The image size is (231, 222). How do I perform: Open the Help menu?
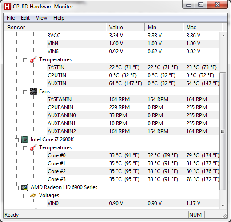coord(59,18)
